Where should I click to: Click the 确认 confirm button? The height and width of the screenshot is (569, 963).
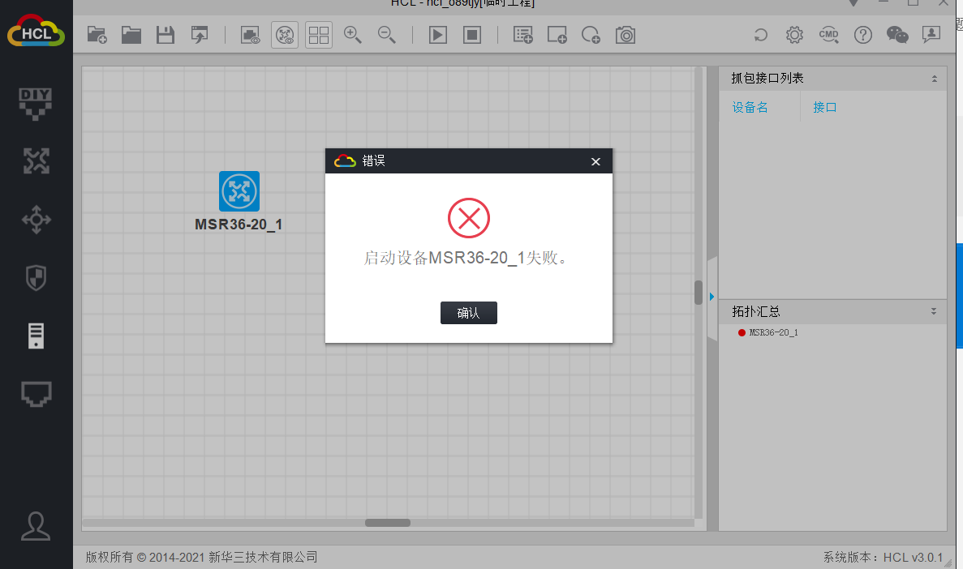click(469, 313)
